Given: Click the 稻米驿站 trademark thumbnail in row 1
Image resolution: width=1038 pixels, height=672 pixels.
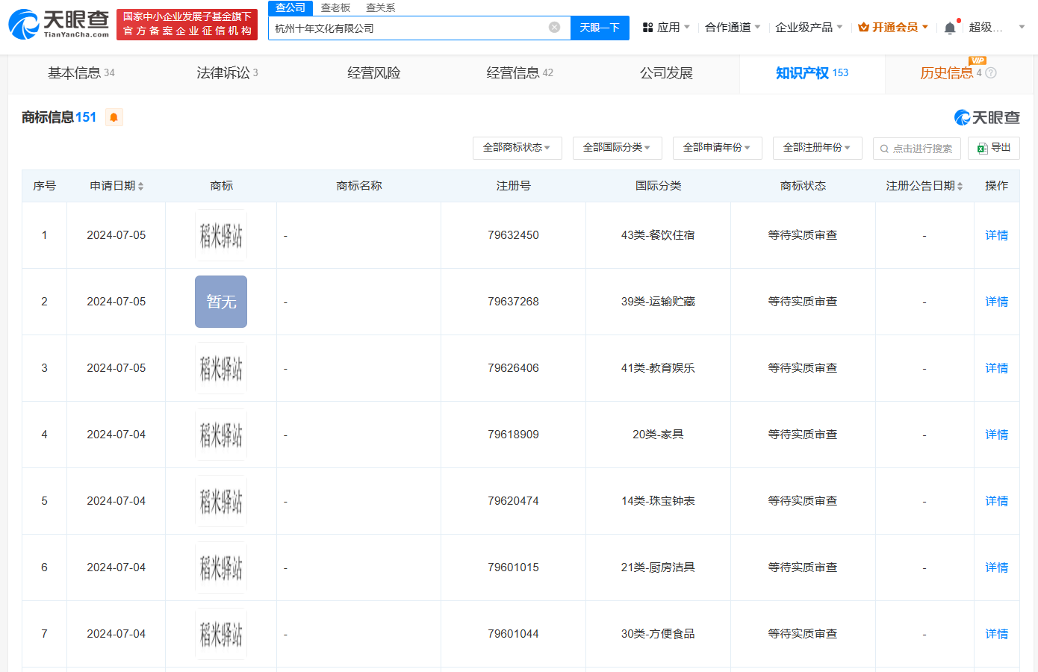Looking at the screenshot, I should [x=221, y=234].
